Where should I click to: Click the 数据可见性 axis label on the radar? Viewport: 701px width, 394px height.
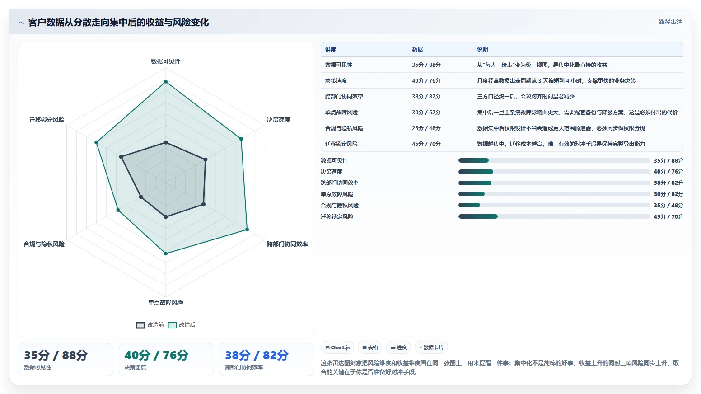coord(166,61)
